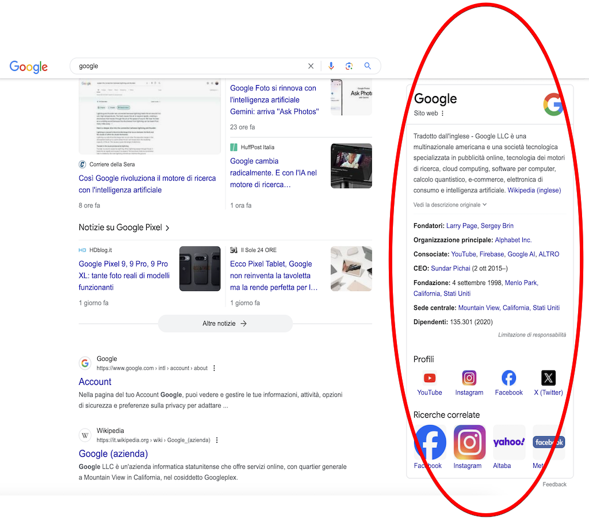Click 'Limitazione di responsabilità'
589x519 pixels.
532,335
